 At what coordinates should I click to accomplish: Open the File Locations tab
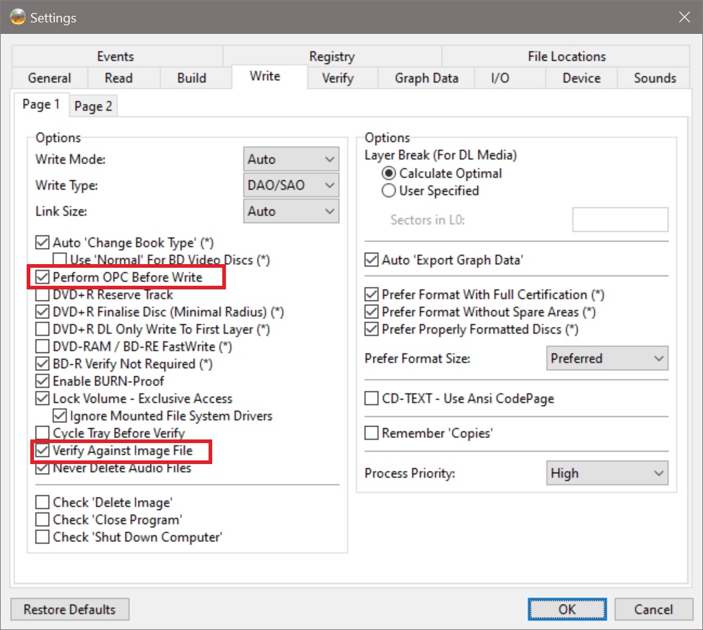[567, 56]
